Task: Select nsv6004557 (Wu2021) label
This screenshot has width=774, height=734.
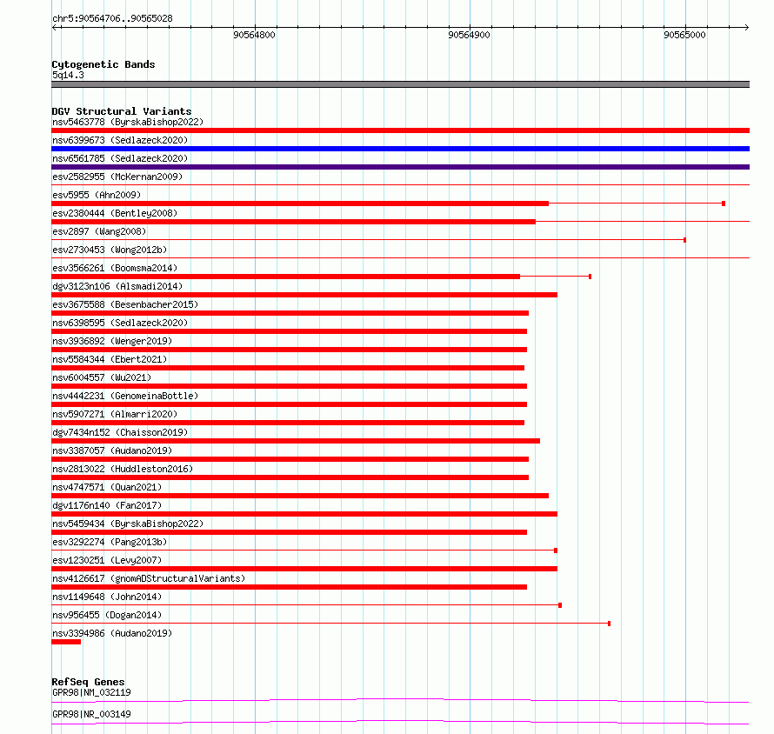Action: tap(102, 377)
